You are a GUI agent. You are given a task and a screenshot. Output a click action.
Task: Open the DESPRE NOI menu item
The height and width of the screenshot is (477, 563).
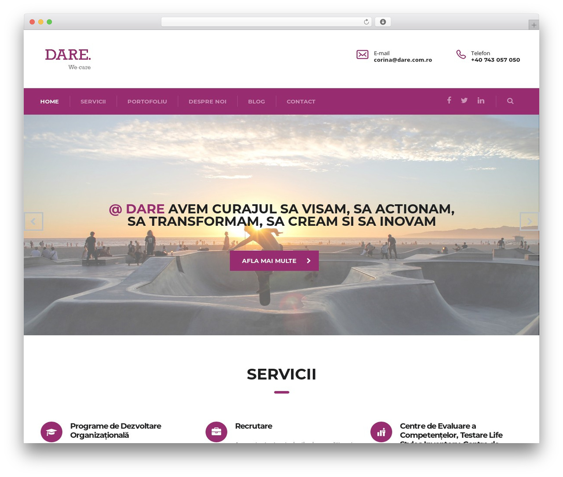(x=208, y=102)
